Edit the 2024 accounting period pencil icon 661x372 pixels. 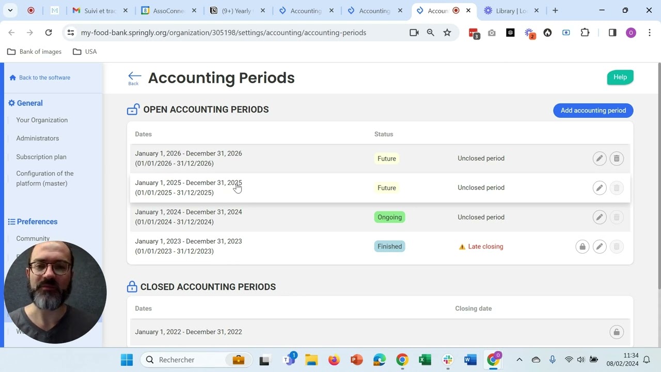[599, 217]
